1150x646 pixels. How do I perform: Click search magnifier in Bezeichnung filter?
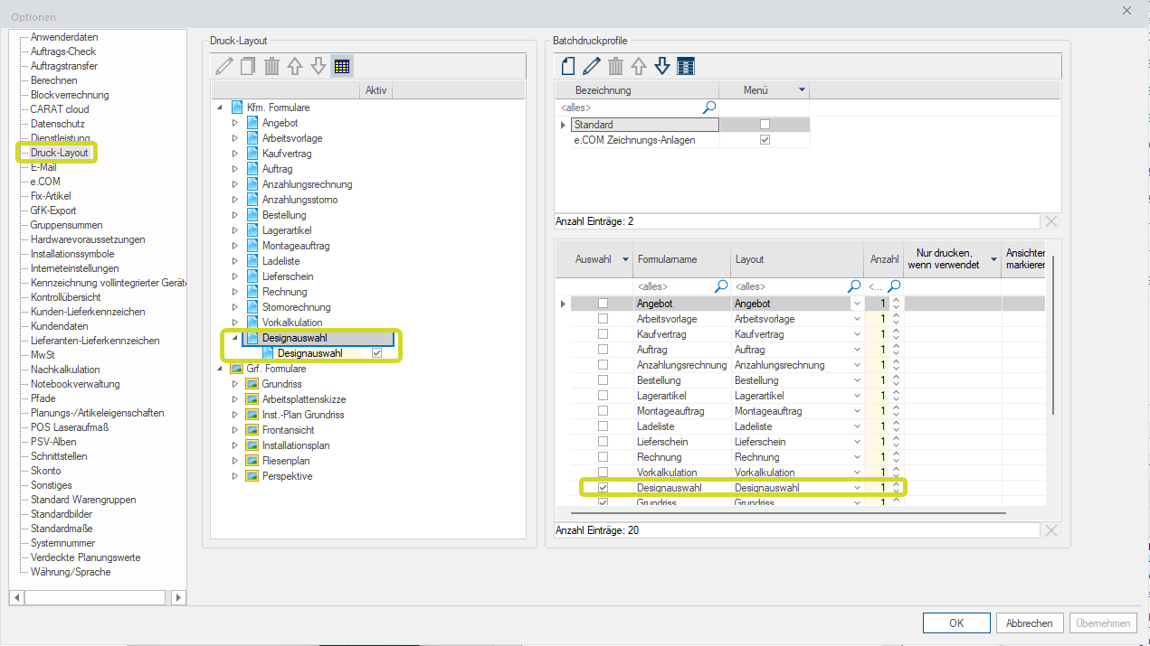[710, 108]
